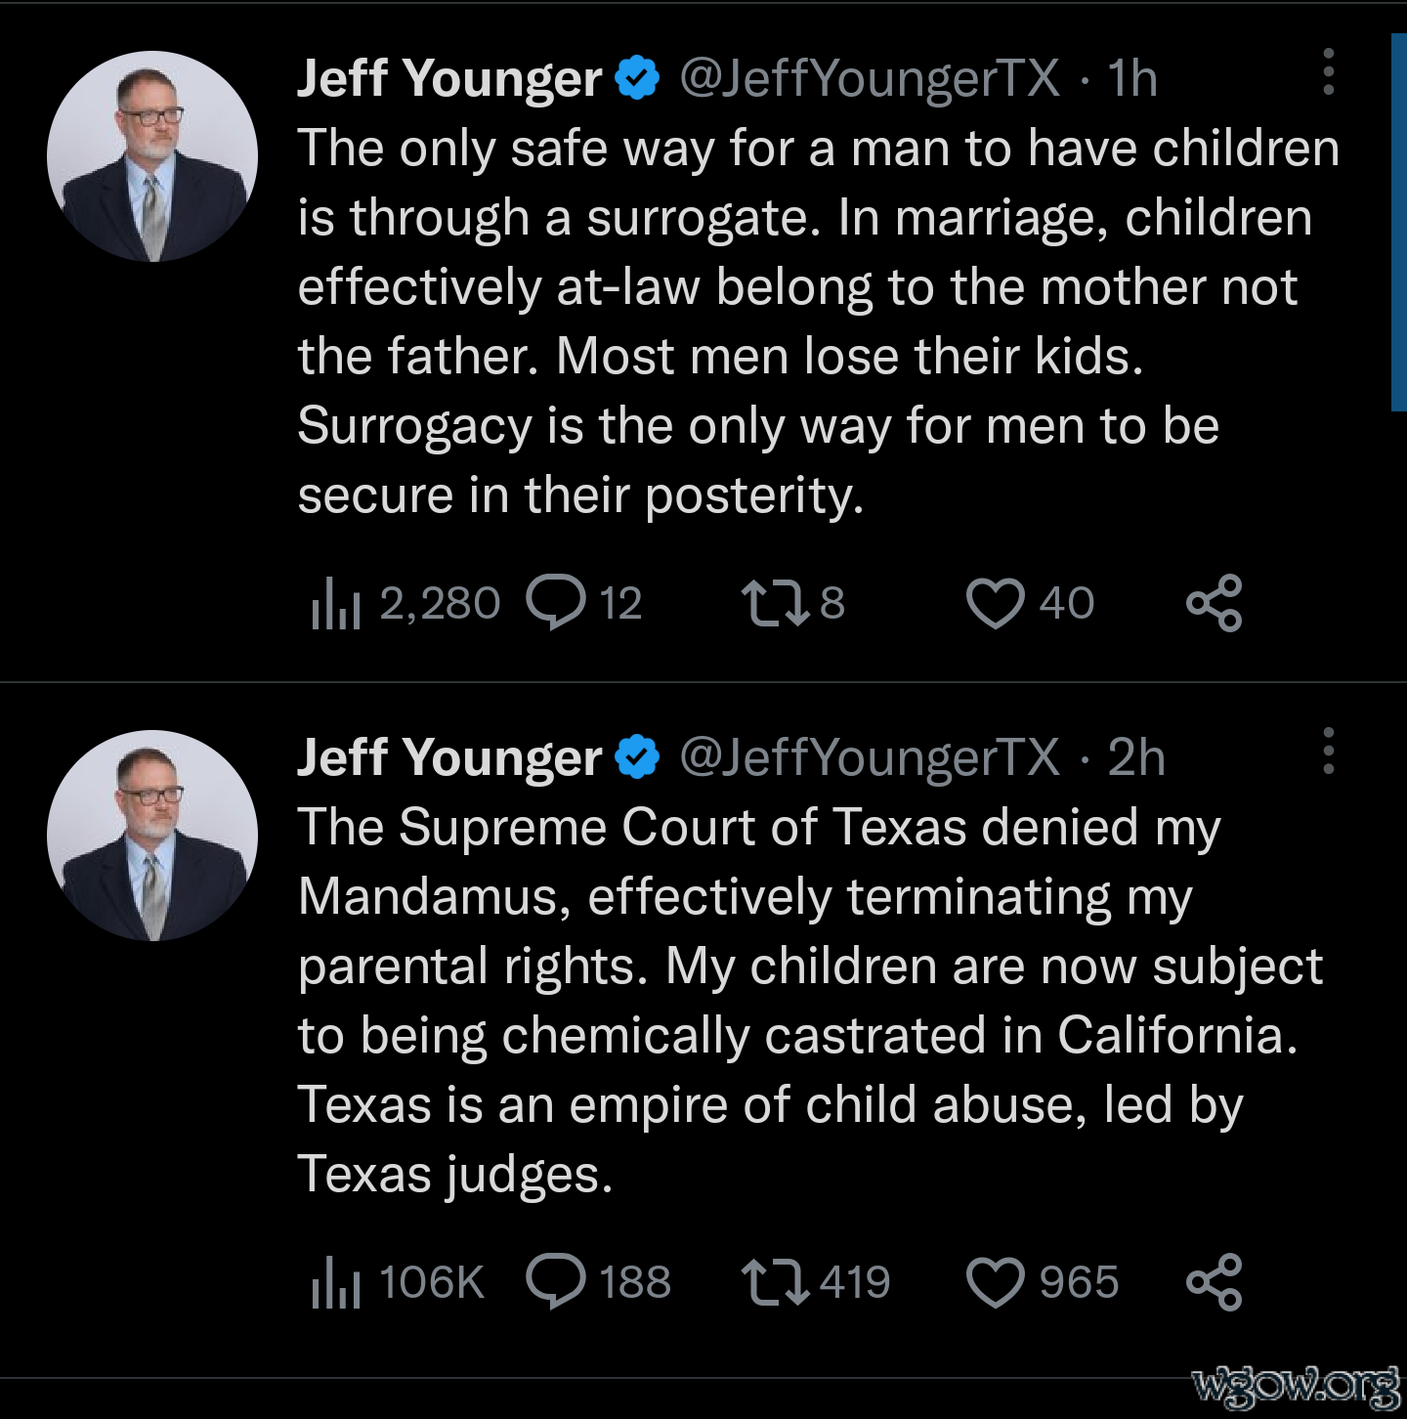Open more options on the Mandamus tweet

[x=1328, y=752]
